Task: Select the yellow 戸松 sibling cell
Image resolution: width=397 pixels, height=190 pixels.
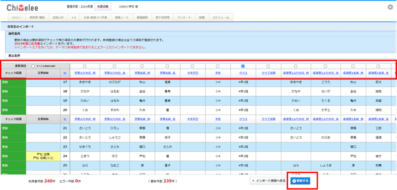Action: (43, 156)
